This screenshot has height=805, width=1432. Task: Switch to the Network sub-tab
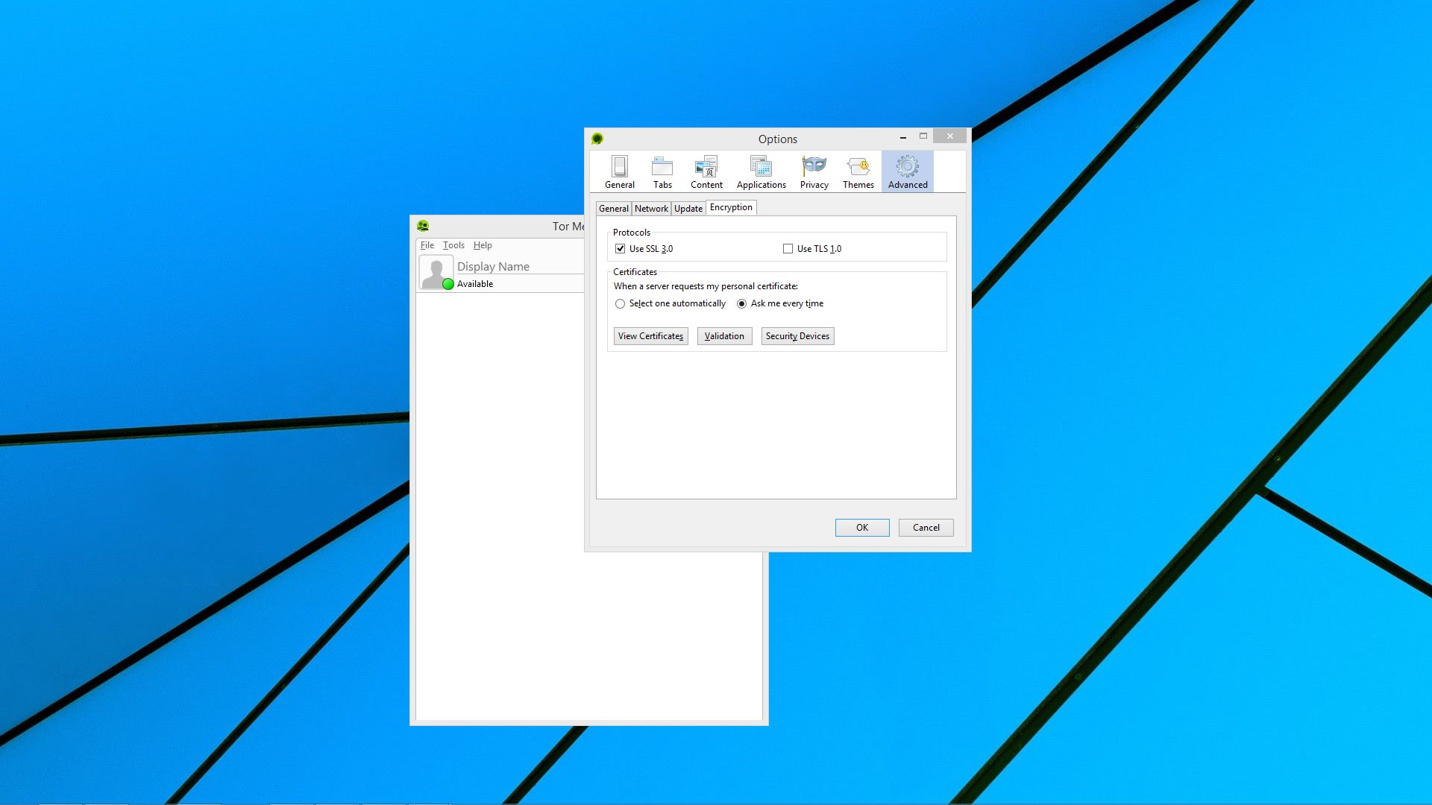coord(651,209)
